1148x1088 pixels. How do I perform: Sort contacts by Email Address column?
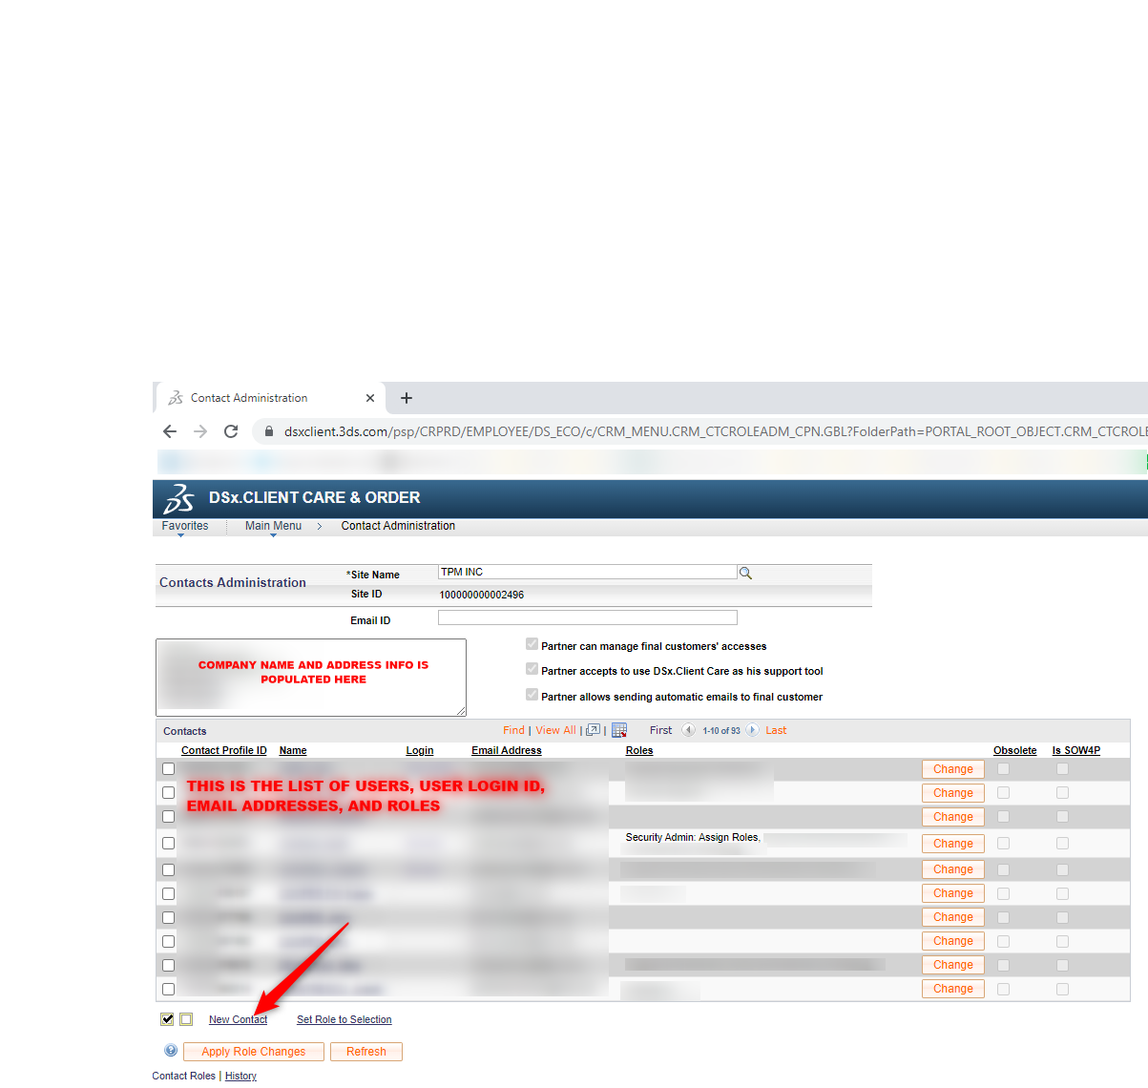(506, 750)
